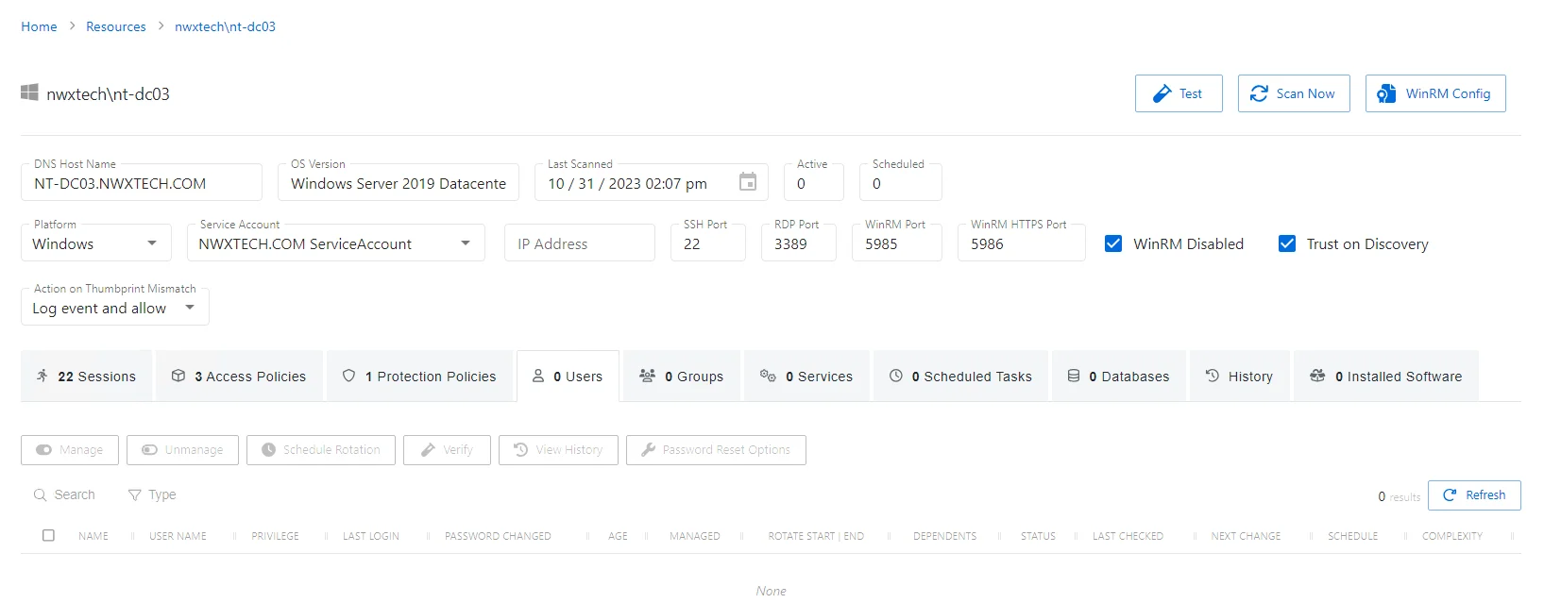Run the connection Test

coord(1179,93)
